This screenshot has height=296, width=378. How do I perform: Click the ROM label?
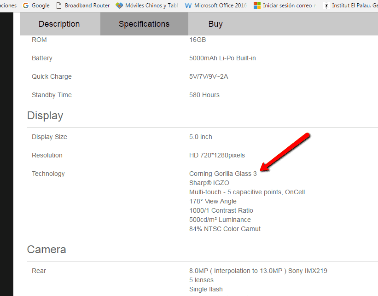tap(39, 40)
